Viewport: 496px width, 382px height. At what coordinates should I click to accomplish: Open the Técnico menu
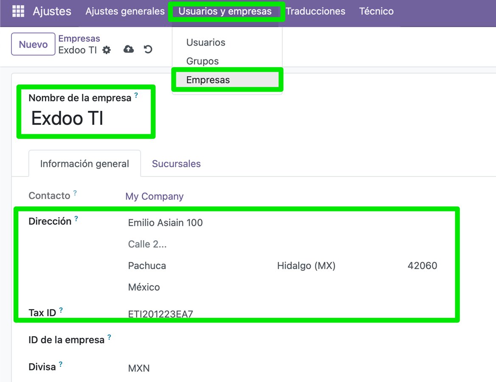click(376, 11)
